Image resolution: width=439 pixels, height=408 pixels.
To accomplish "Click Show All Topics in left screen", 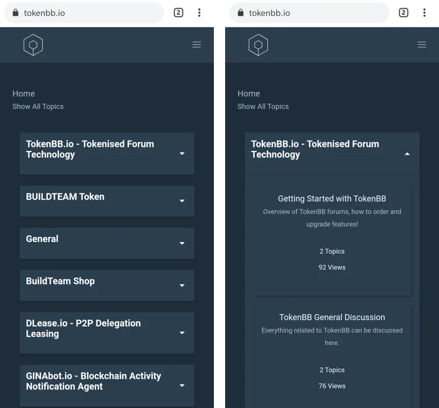I will click(38, 107).
